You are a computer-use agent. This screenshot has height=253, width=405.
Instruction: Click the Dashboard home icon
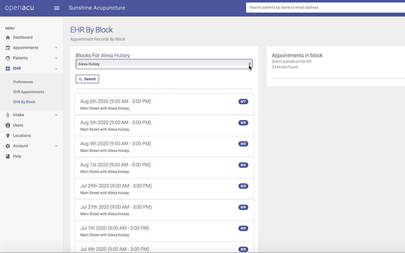[8, 37]
